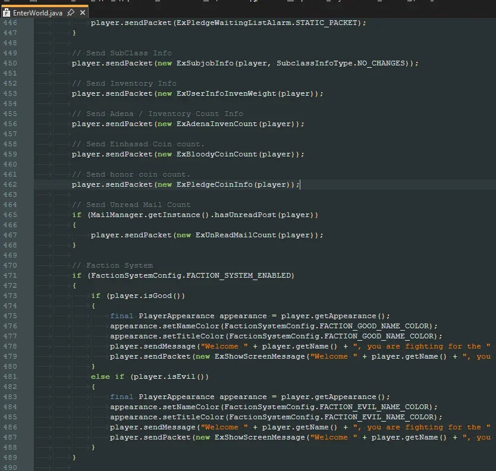Click FACTION_GOOD_NAME_COLOR in setNameColor on line 476
Image resolution: width=496 pixels, height=471 pixels.
[x=374, y=326]
